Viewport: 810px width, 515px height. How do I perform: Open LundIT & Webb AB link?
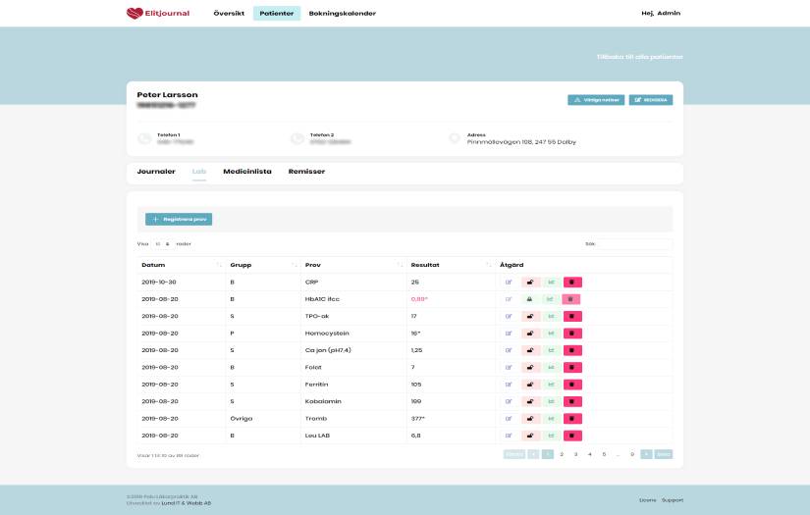tap(186, 503)
